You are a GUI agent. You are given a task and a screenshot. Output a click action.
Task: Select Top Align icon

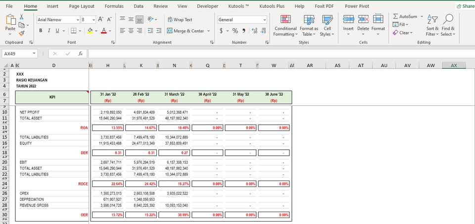pyautogui.click(x=122, y=19)
